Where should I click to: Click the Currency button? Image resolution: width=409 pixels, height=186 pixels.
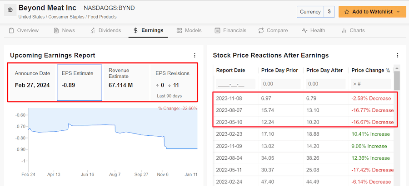(x=310, y=12)
